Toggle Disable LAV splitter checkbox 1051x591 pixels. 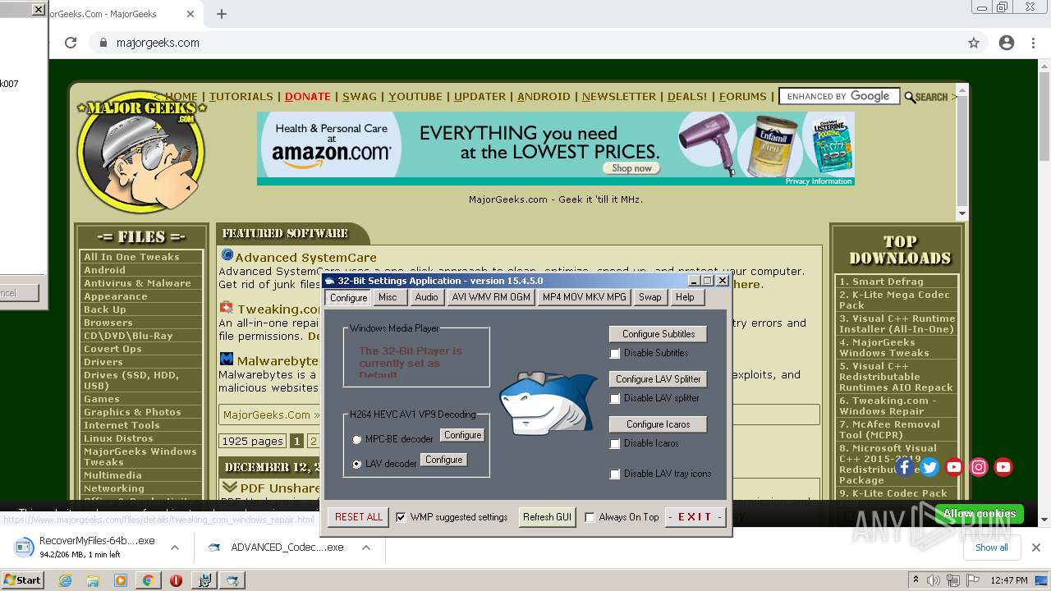point(615,399)
